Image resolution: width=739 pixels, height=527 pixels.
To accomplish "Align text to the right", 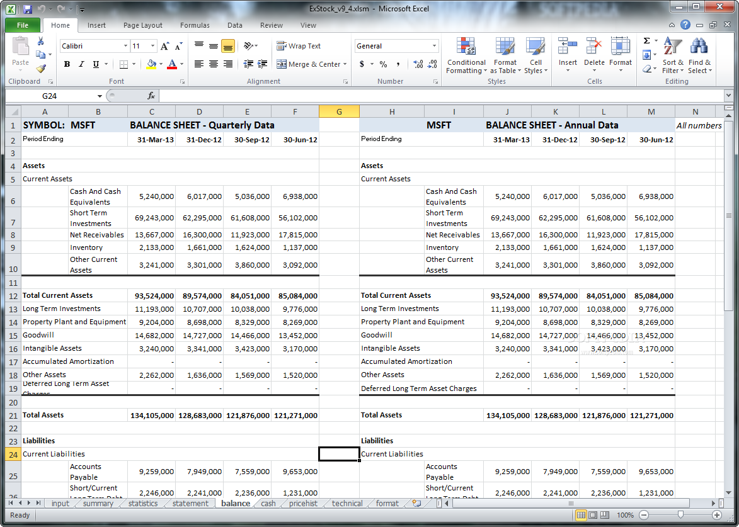I will tap(228, 64).
